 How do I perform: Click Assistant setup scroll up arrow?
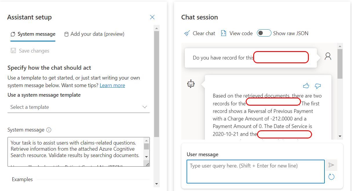click(156, 28)
